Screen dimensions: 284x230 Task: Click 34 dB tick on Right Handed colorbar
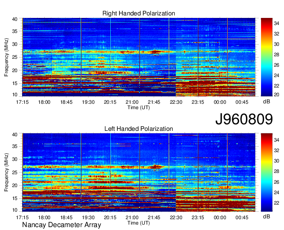coord(276,23)
